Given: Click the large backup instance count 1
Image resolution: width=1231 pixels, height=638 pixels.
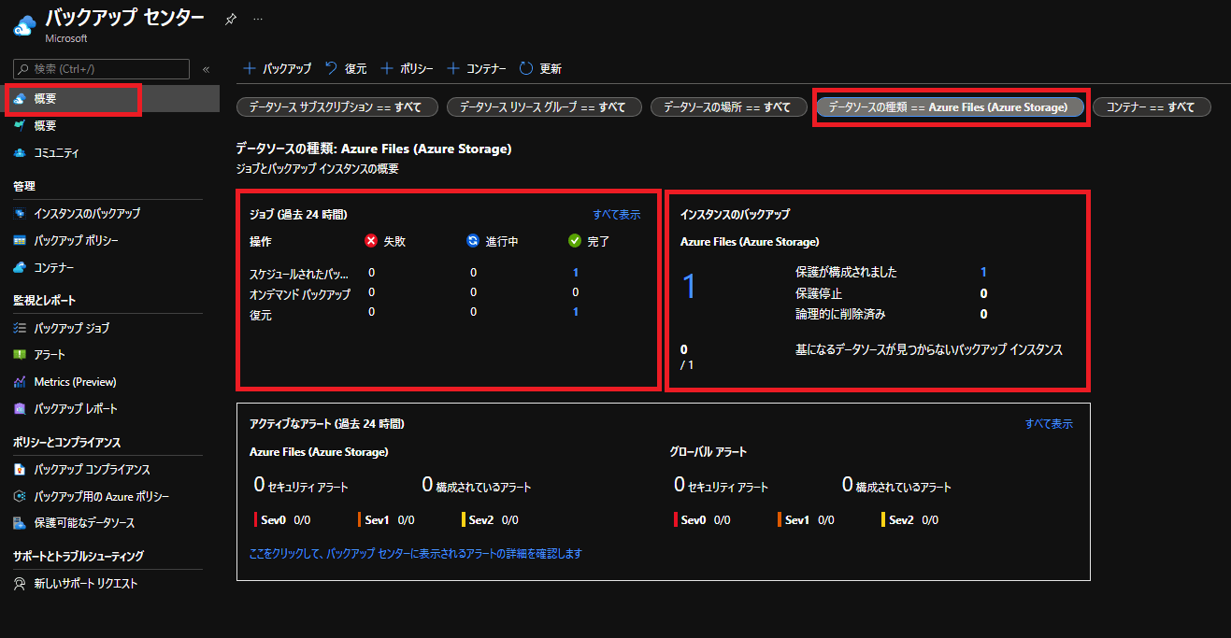Looking at the screenshot, I should pos(690,286).
